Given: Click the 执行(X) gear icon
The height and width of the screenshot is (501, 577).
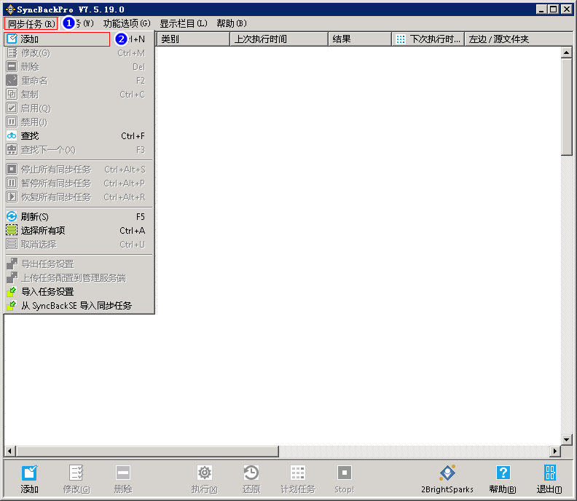Looking at the screenshot, I should 205,473.
